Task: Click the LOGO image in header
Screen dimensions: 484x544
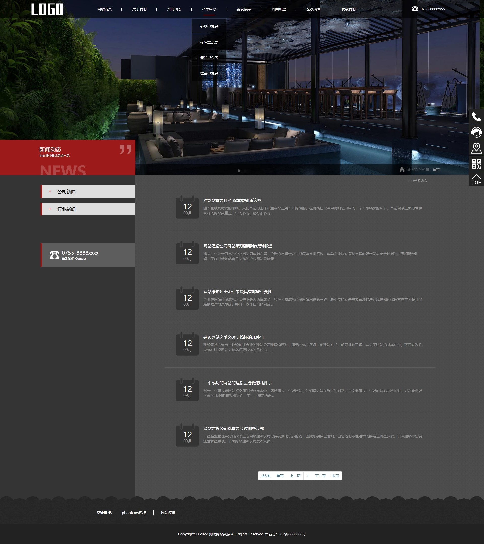Action: [x=47, y=9]
